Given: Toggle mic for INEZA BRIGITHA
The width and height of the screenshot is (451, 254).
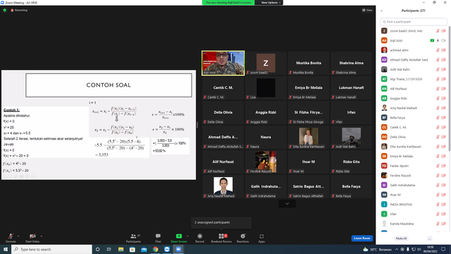Looking at the screenshot, I should (x=438, y=205).
